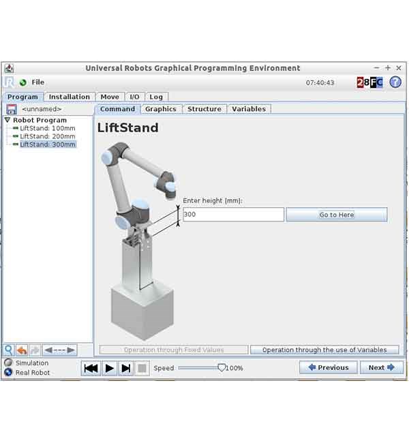Click the magnifying glass search icon
Image resolution: width=409 pixels, height=443 pixels.
click(9, 350)
